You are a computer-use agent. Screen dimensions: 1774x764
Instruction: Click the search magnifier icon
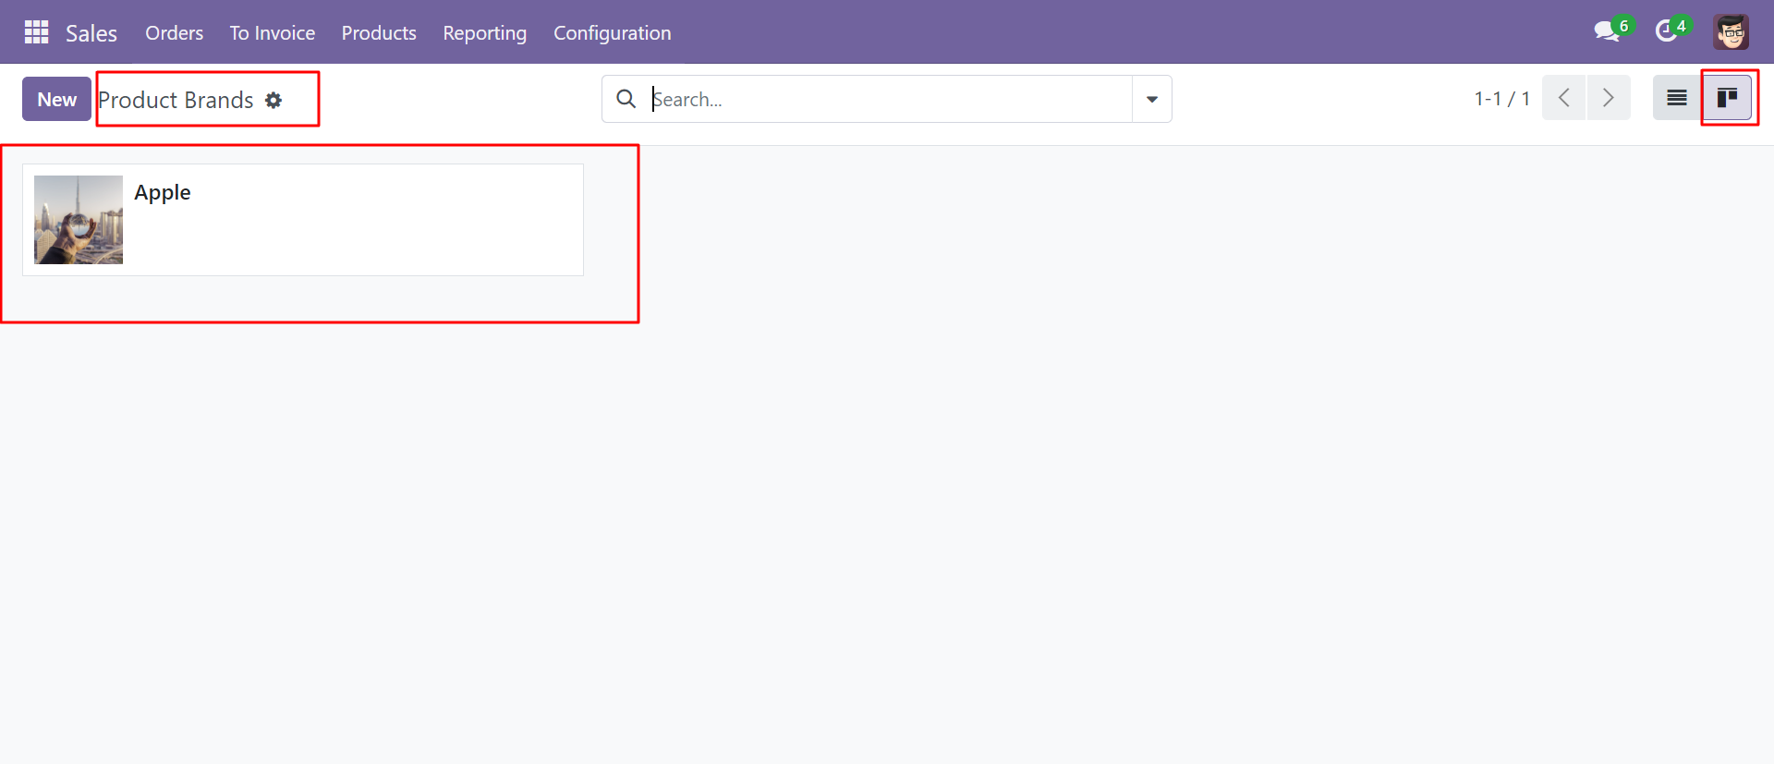click(x=626, y=99)
